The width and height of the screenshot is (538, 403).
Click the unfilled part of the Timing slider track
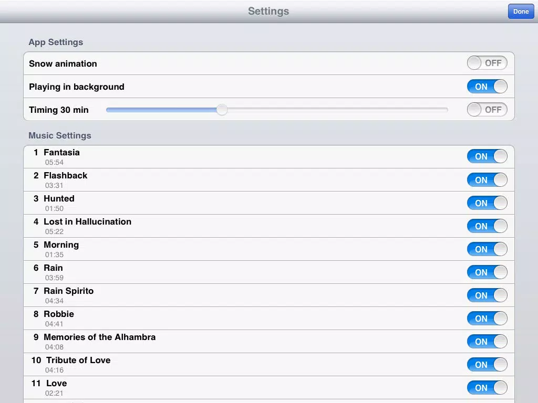pos(338,110)
